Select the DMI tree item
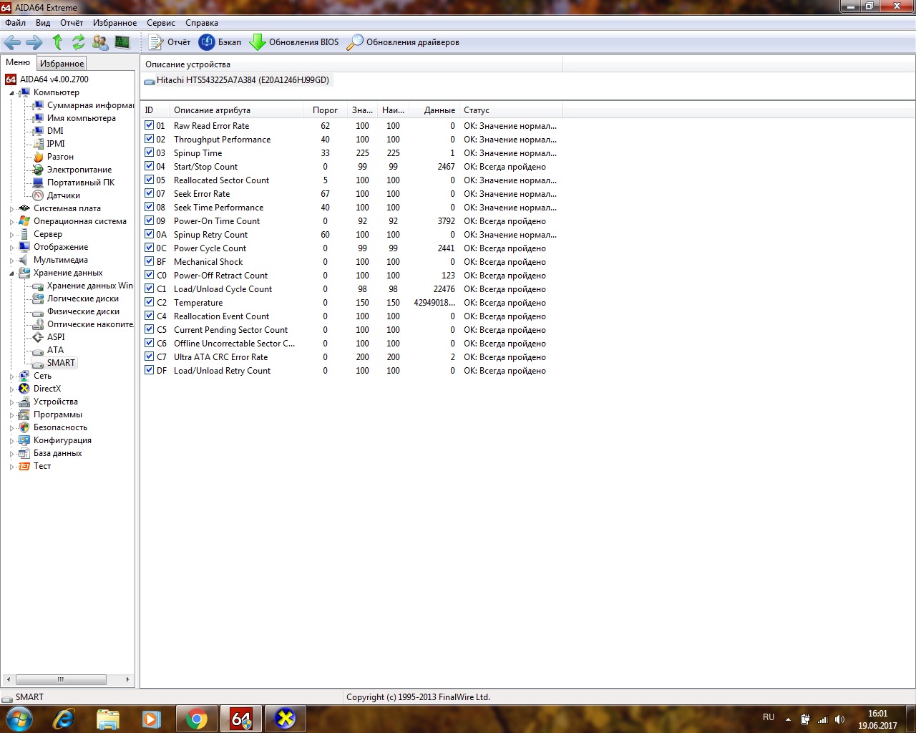Screen dimensions: 916x733 pos(49,131)
